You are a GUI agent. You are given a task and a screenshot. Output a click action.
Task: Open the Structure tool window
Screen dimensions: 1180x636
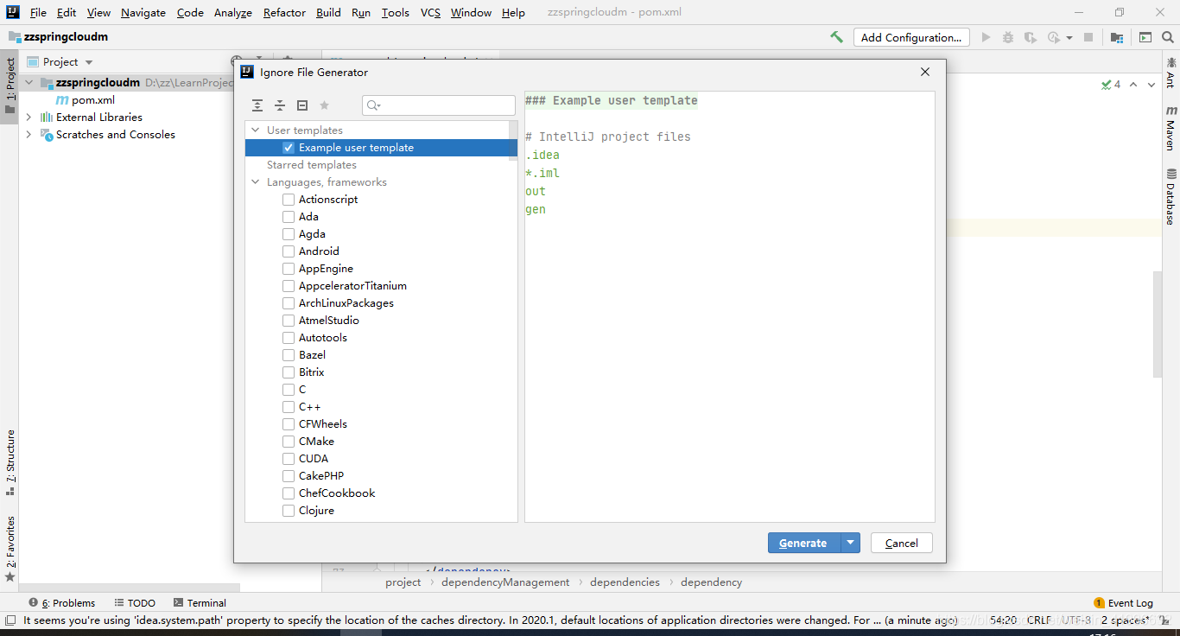point(10,462)
